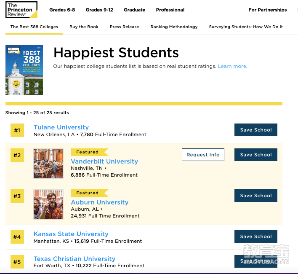Open the Professional menu
The image size is (298, 274).
(170, 10)
